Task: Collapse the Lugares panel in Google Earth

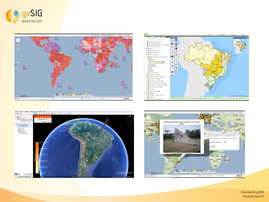Action: click(15, 116)
